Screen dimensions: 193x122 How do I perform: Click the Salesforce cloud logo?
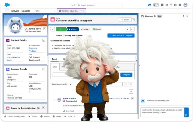7,5
